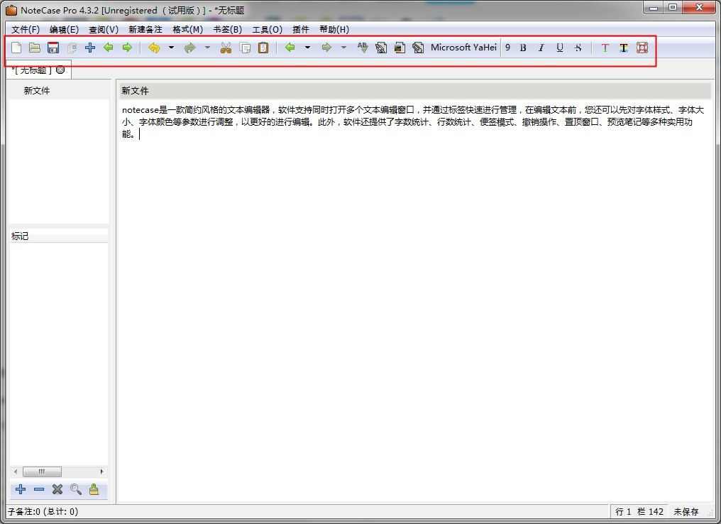The image size is (721, 524).
Task: Open the back navigation dropdown arrow
Action: 307,48
